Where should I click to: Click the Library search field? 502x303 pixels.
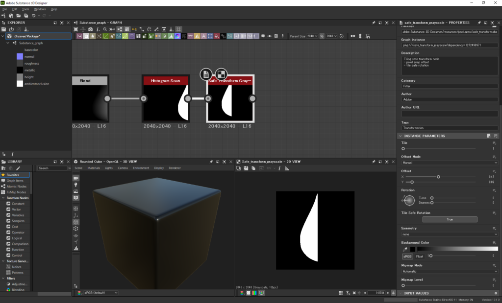click(x=52, y=168)
